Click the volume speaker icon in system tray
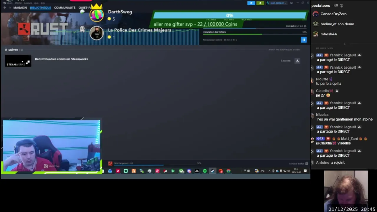The image size is (377, 212). point(288,171)
